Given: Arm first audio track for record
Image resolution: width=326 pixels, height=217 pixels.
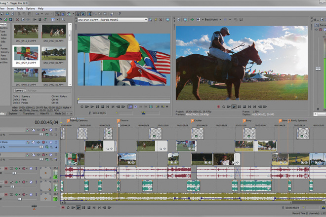Looking at the screenshot, I should [6, 168].
